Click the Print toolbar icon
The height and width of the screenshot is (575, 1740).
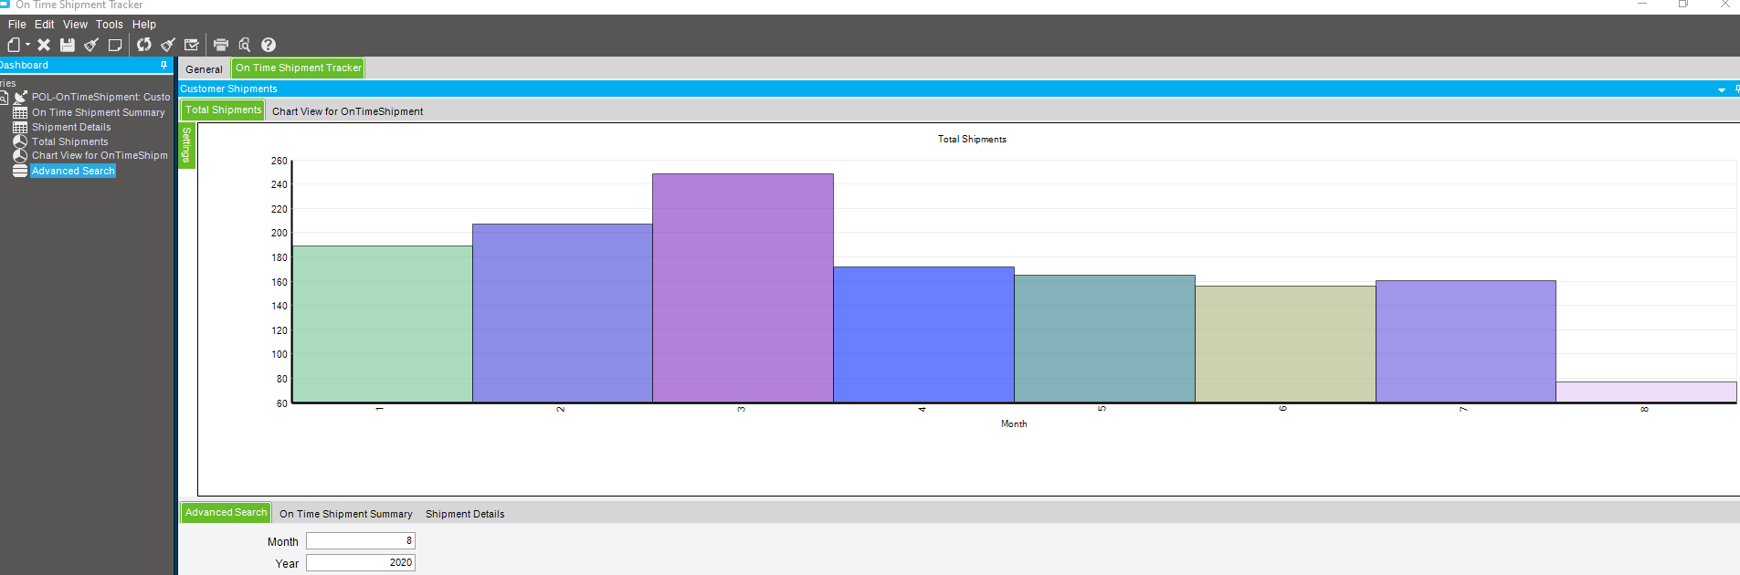tap(220, 45)
